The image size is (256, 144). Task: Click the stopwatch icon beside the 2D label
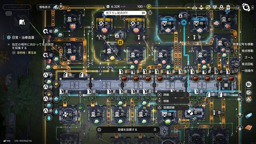pos(150,13)
